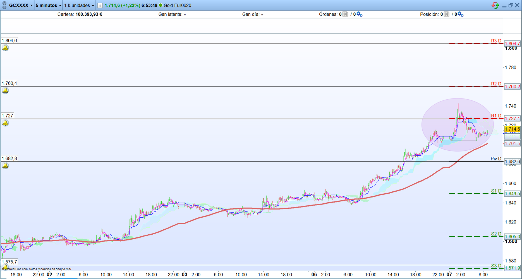The height and width of the screenshot is (279, 522).
Task: Click the Gan latente value
Action: 185,14
